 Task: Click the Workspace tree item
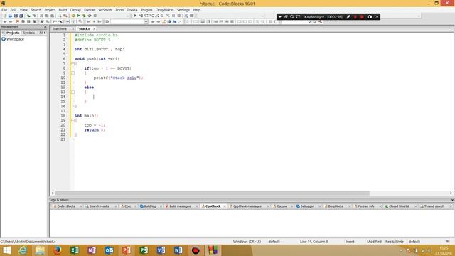tap(15, 39)
